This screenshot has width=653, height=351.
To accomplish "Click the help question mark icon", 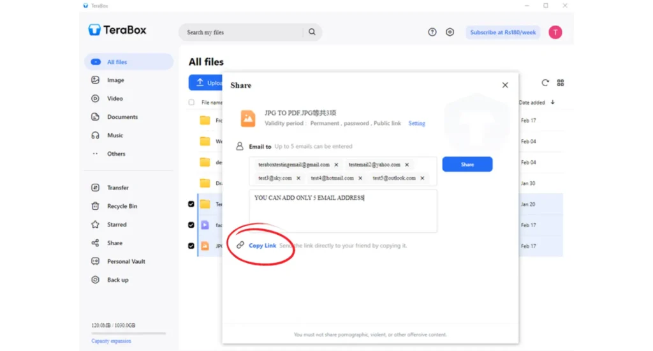I will [x=432, y=32].
